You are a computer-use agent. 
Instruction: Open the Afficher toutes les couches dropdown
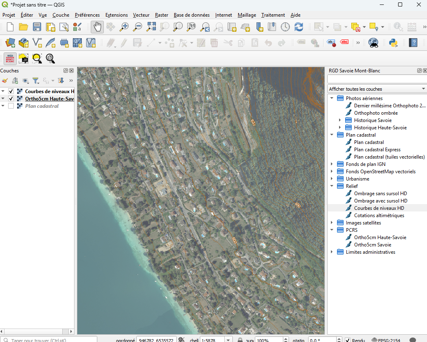point(377,89)
